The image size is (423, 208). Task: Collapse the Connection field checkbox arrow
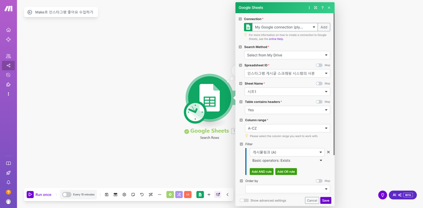click(240, 19)
